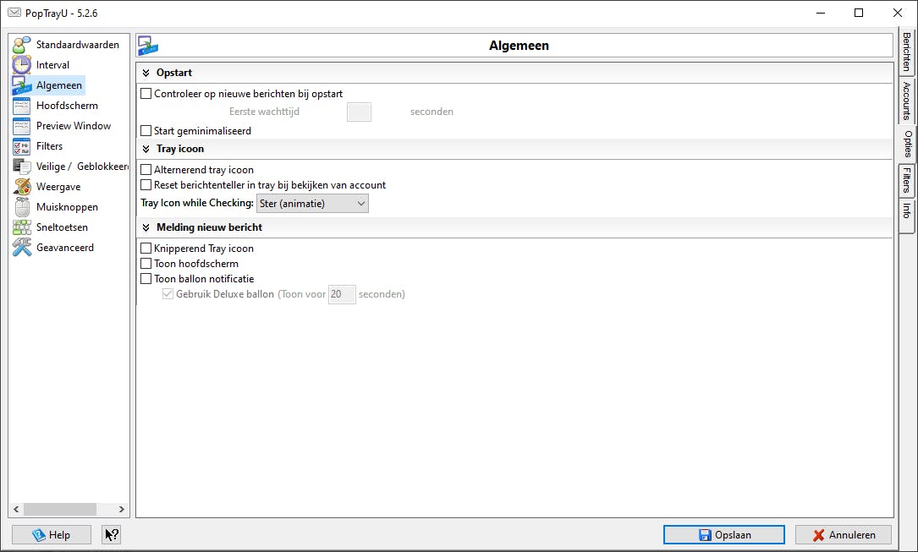This screenshot has width=918, height=552.
Task: Enable Knipperend Tray icoon
Action: (146, 249)
